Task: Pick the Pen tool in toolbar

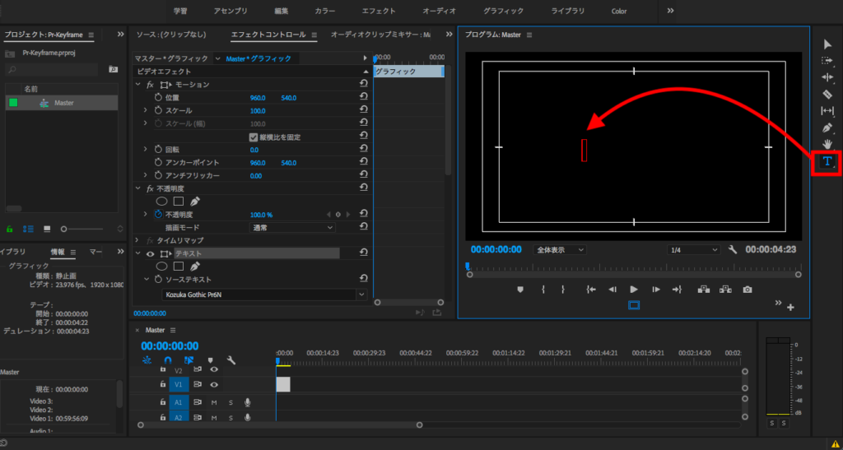Action: (x=827, y=128)
